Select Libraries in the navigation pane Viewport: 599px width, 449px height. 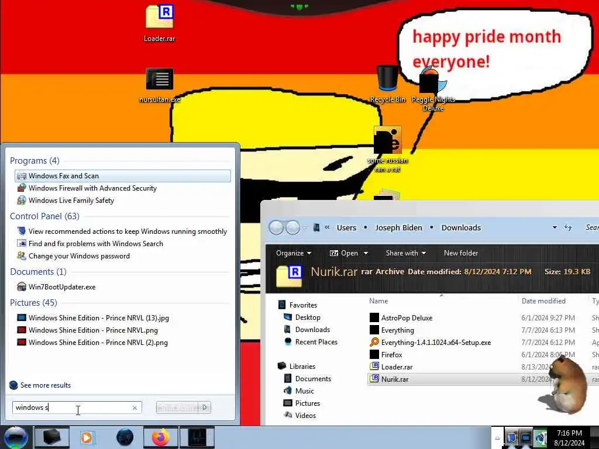click(297, 366)
